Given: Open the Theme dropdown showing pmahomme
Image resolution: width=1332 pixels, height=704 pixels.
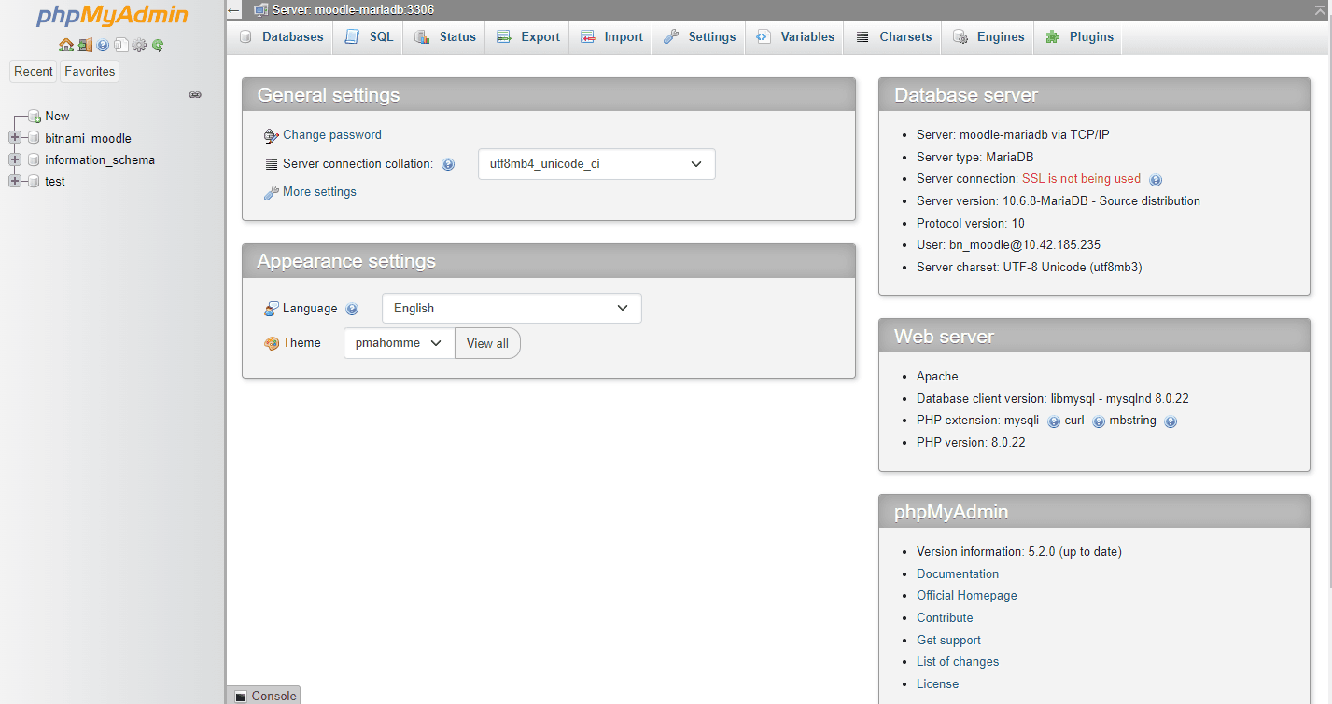Looking at the screenshot, I should pos(399,343).
